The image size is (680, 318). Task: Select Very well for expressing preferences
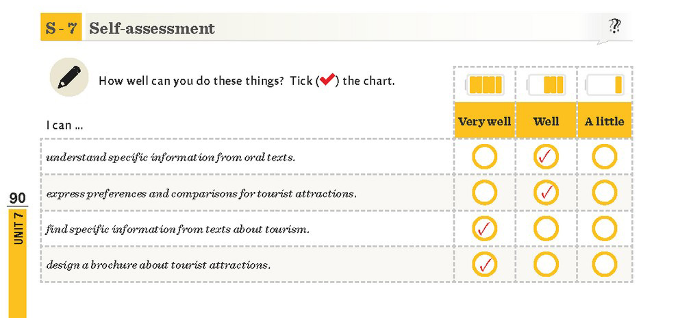point(484,192)
